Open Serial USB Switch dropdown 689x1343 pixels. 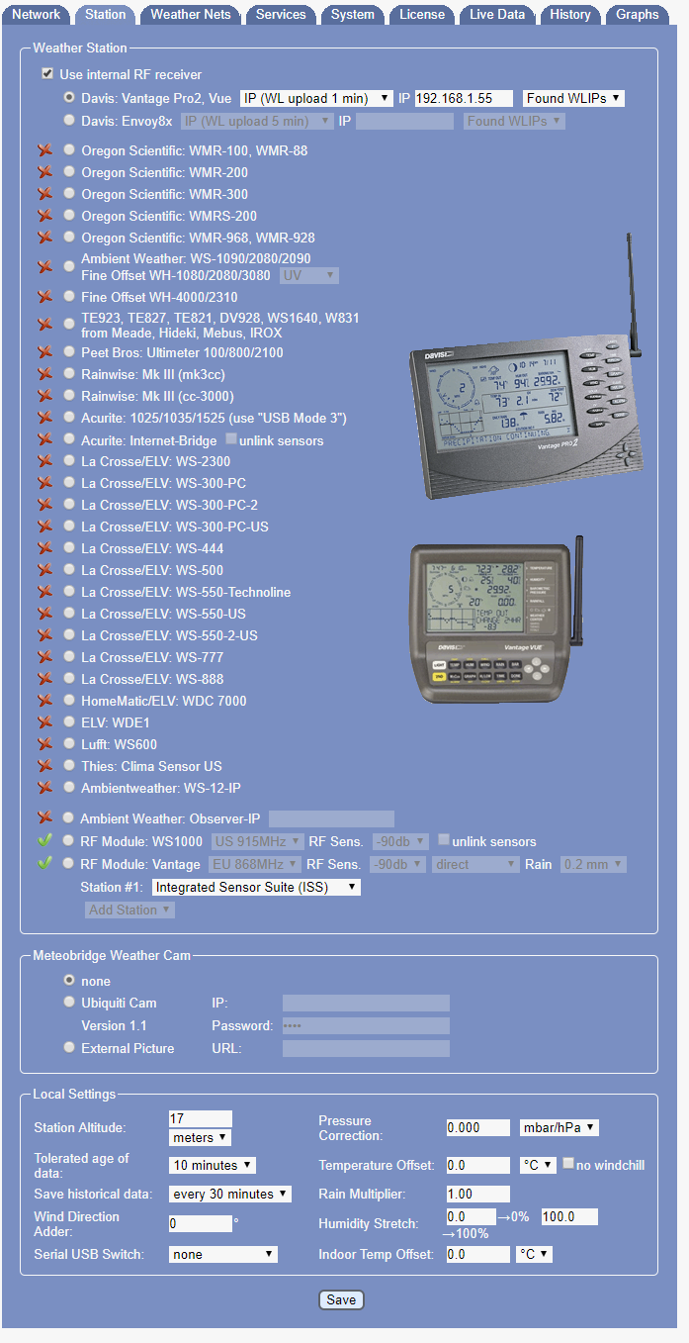tap(223, 1254)
